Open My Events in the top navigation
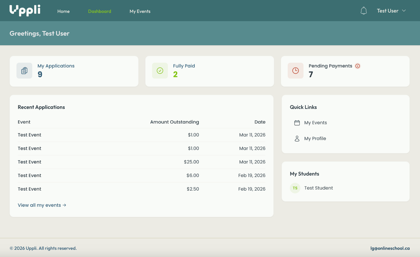This screenshot has height=257, width=420. tap(140, 11)
